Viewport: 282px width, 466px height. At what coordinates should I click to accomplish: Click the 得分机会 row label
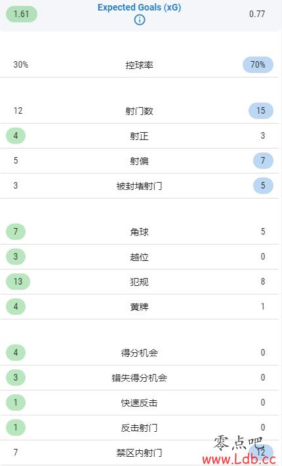[x=140, y=353]
